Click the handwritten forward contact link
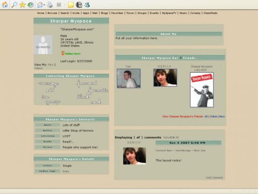The image size is (258, 194). 87,83
